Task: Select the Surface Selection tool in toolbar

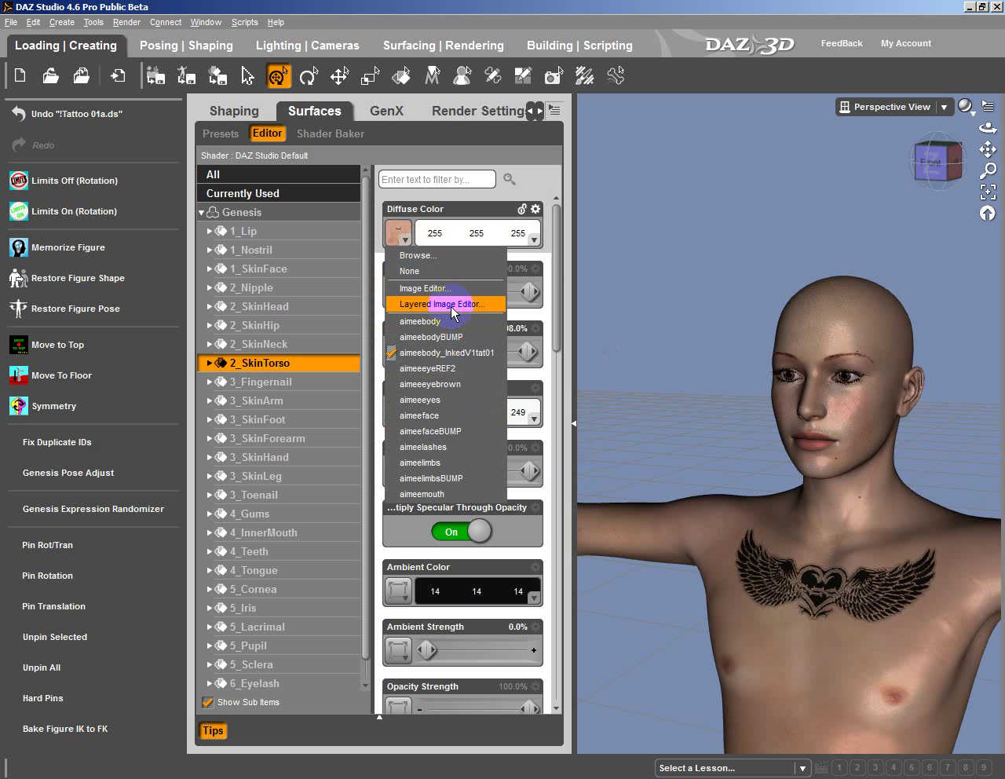Action: click(400, 76)
